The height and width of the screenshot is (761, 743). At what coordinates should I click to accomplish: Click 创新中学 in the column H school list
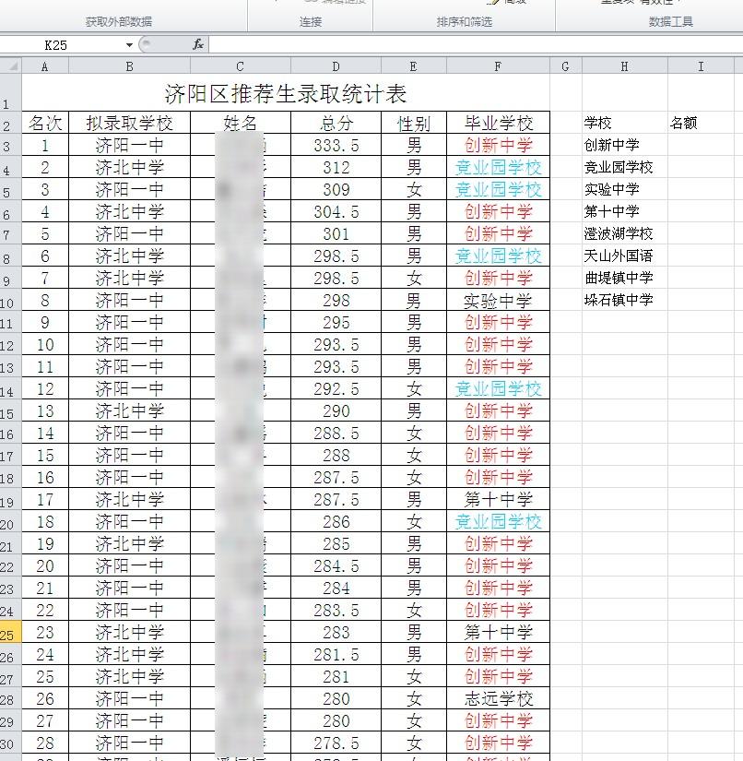coord(625,145)
